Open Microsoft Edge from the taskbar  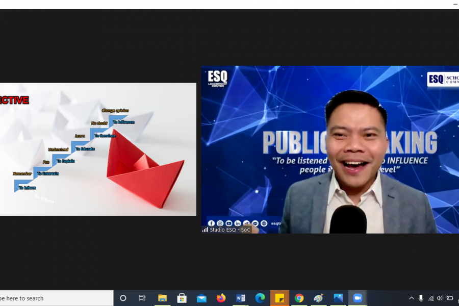(260, 298)
